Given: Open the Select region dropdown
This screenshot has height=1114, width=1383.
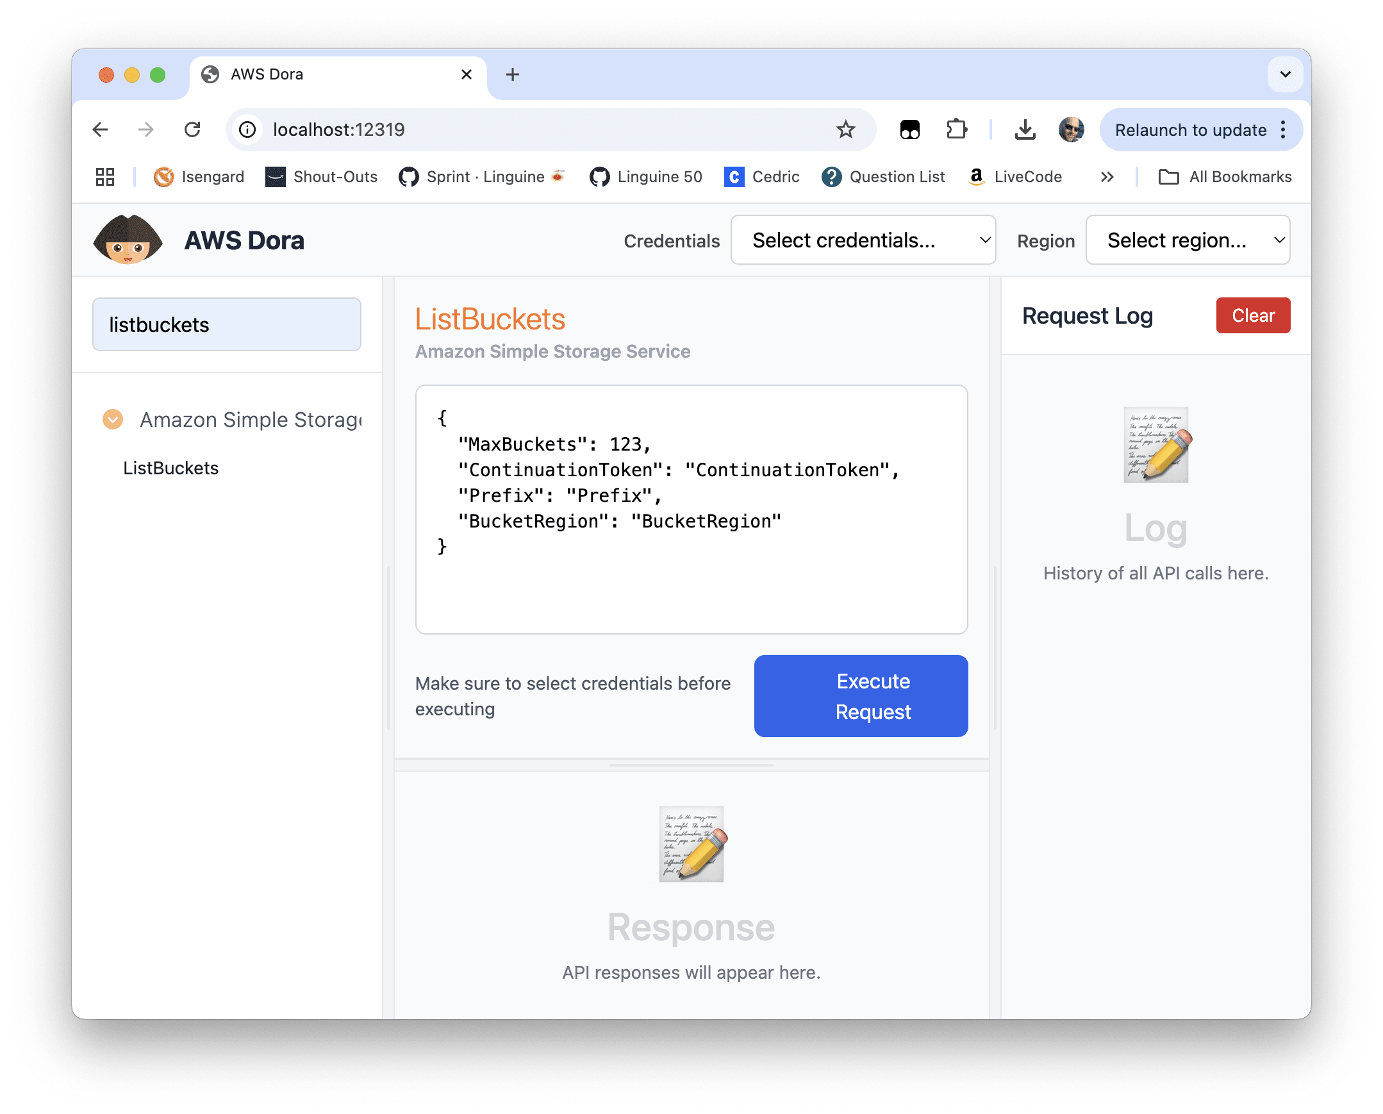Looking at the screenshot, I should pyautogui.click(x=1187, y=240).
